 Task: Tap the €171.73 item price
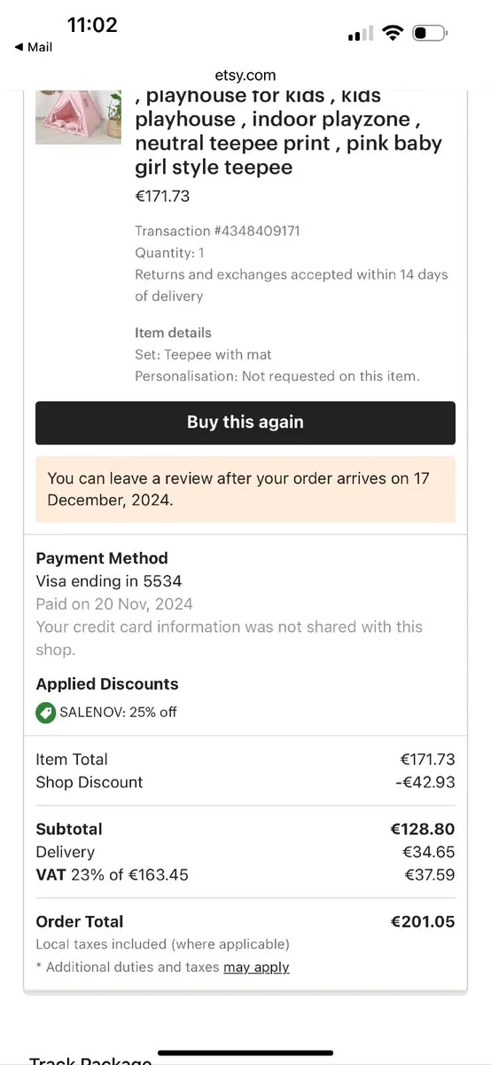pos(162,196)
